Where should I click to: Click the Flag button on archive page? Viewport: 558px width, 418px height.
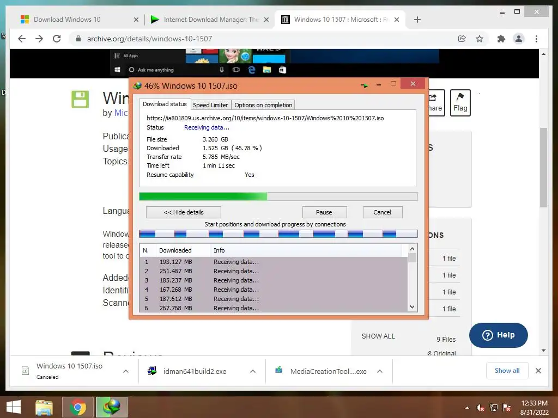tap(460, 103)
